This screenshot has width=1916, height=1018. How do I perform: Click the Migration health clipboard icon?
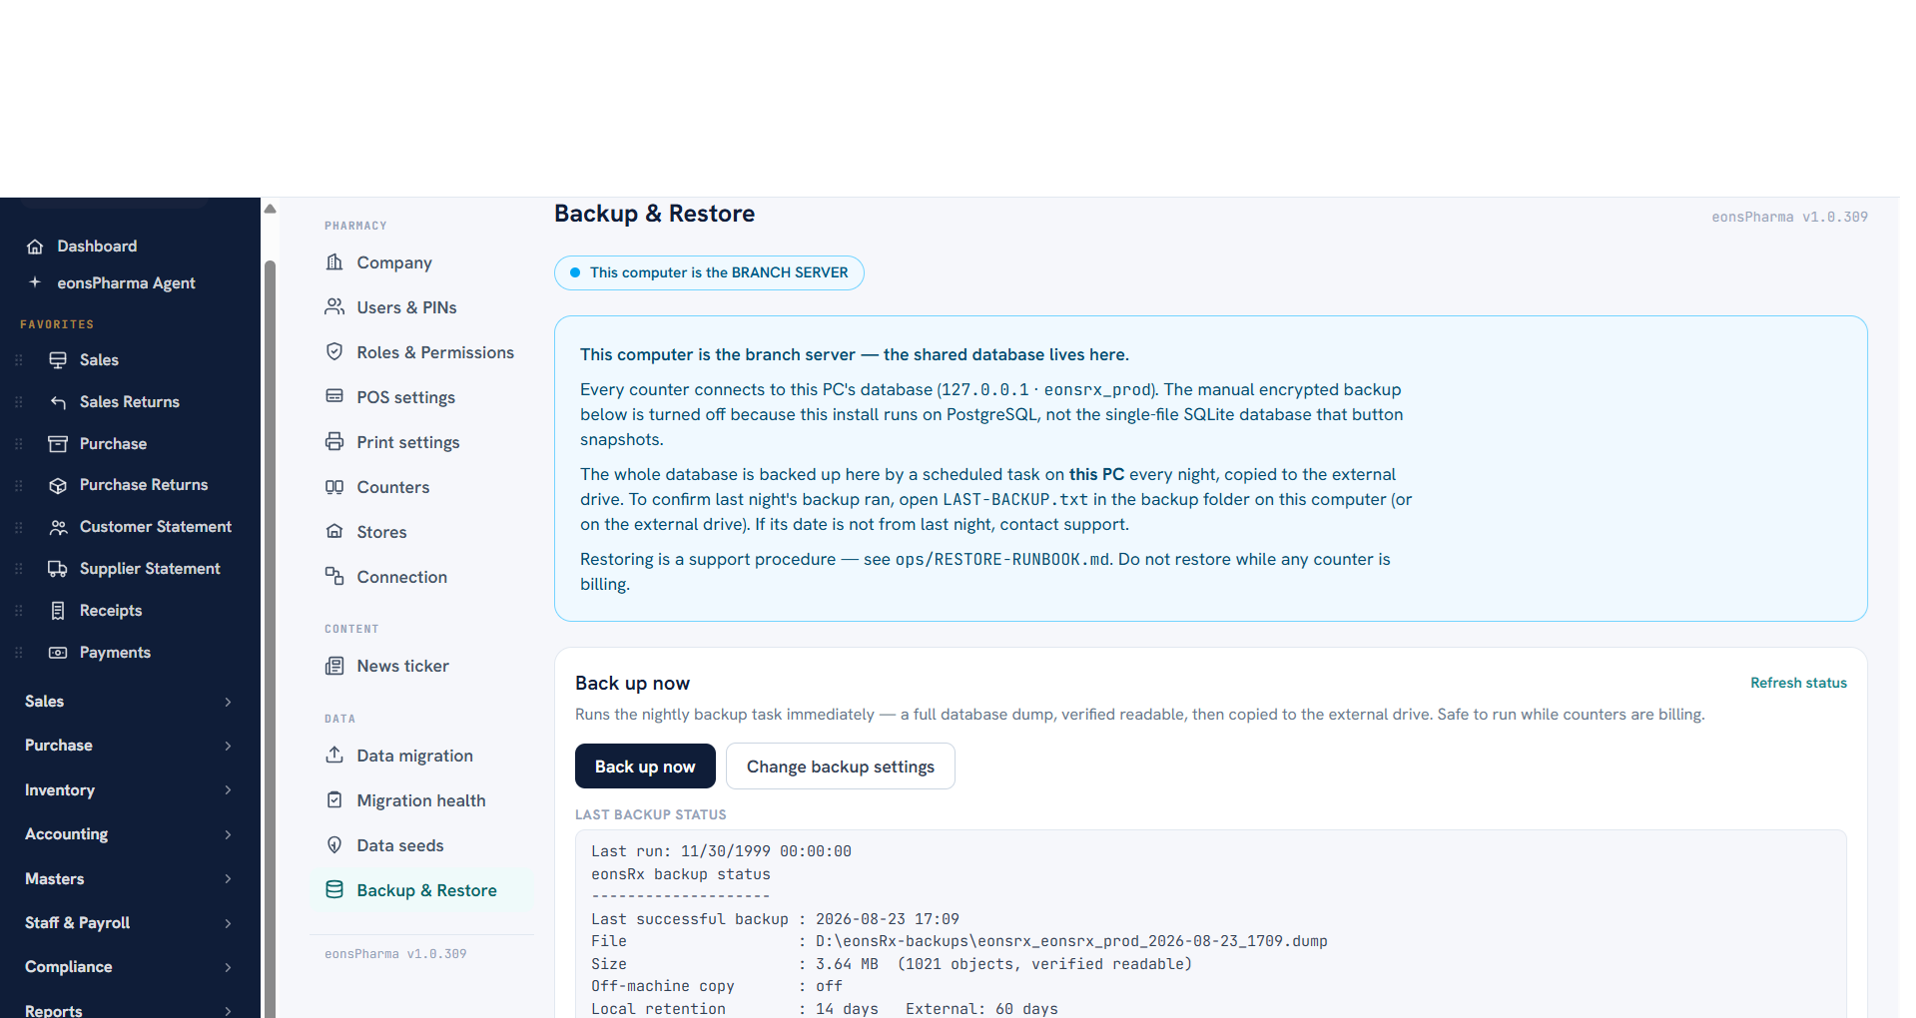pyautogui.click(x=334, y=800)
